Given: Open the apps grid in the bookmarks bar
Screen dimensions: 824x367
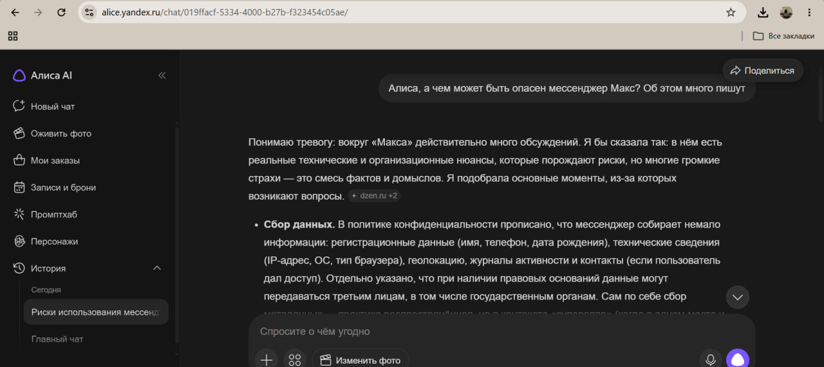Looking at the screenshot, I should (13, 36).
